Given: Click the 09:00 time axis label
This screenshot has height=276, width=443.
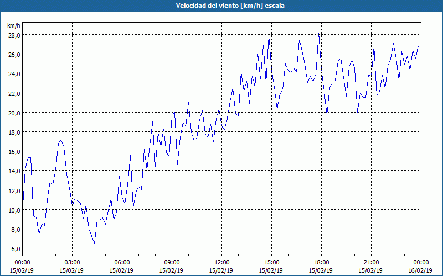Looking at the screenshot, I should coord(172,263).
